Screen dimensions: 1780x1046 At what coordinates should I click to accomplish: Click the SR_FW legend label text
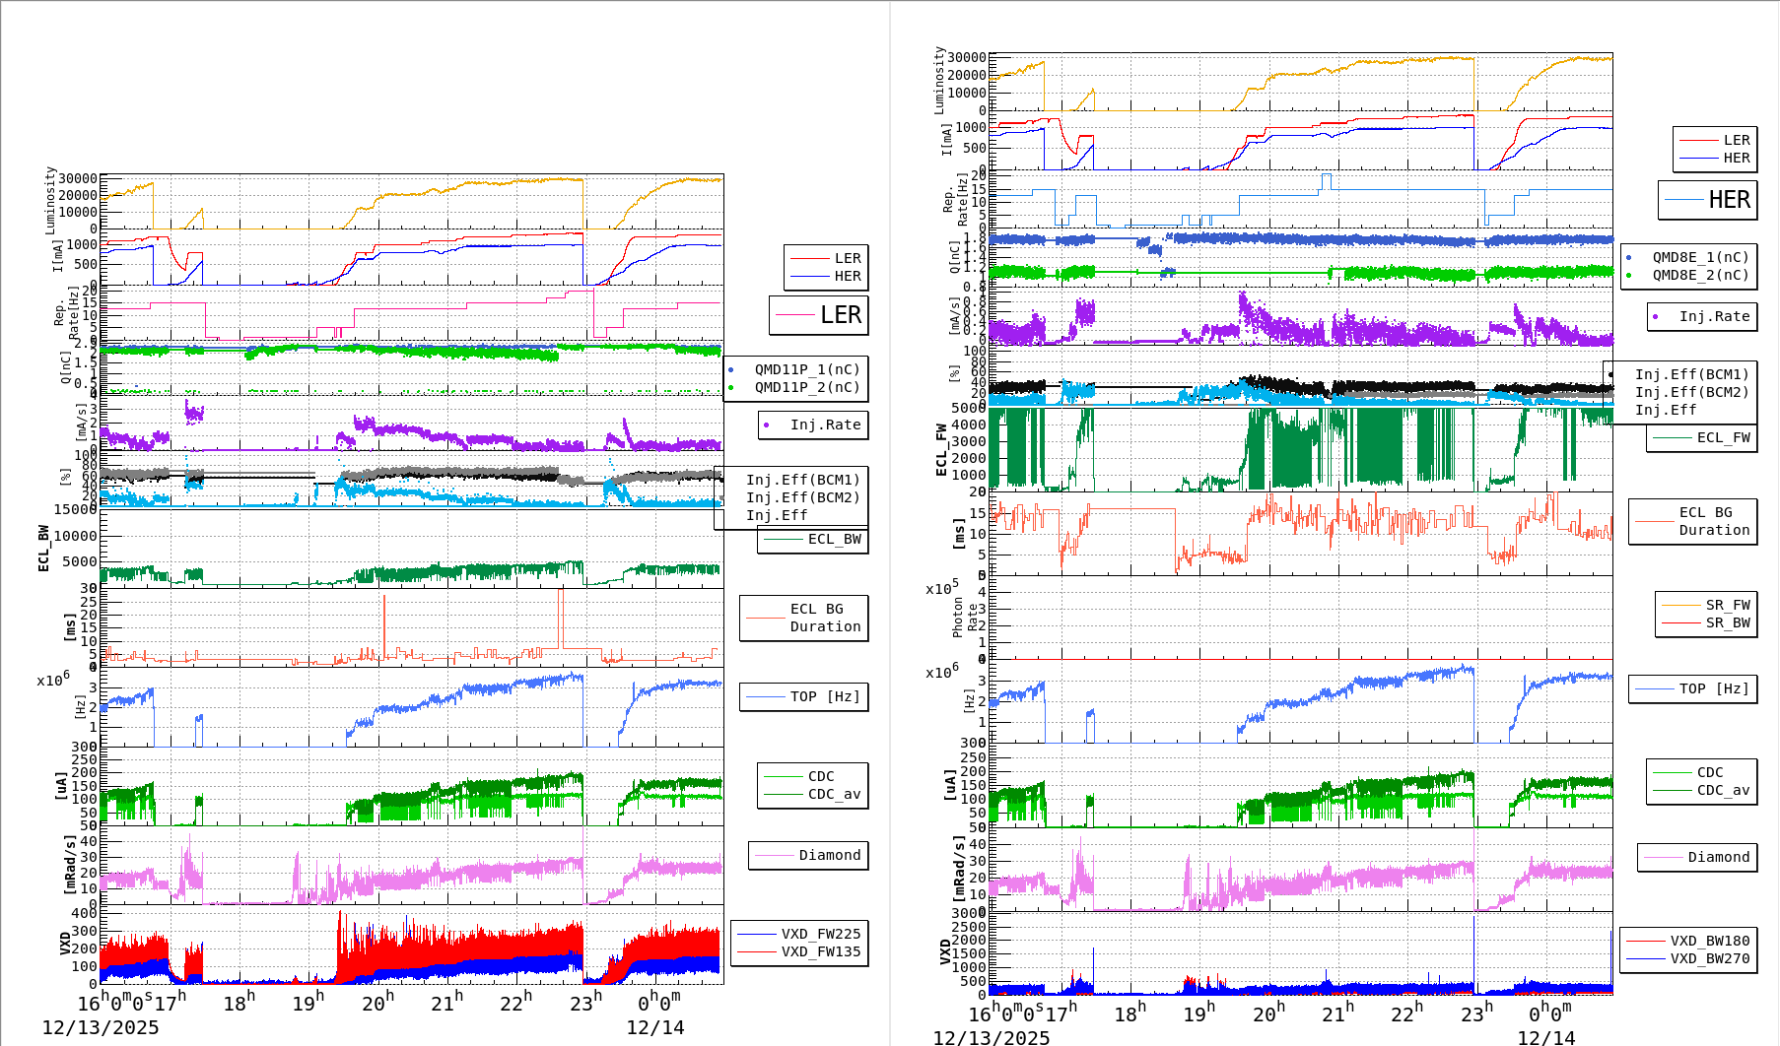click(x=1728, y=606)
